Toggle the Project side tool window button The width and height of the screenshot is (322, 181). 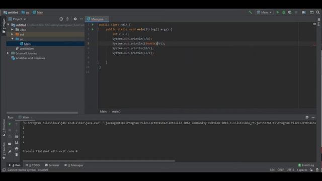coord(4,26)
